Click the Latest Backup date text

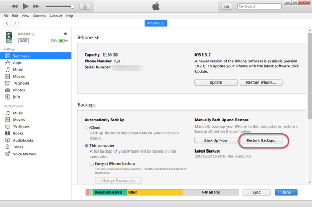pyautogui.click(x=223, y=156)
